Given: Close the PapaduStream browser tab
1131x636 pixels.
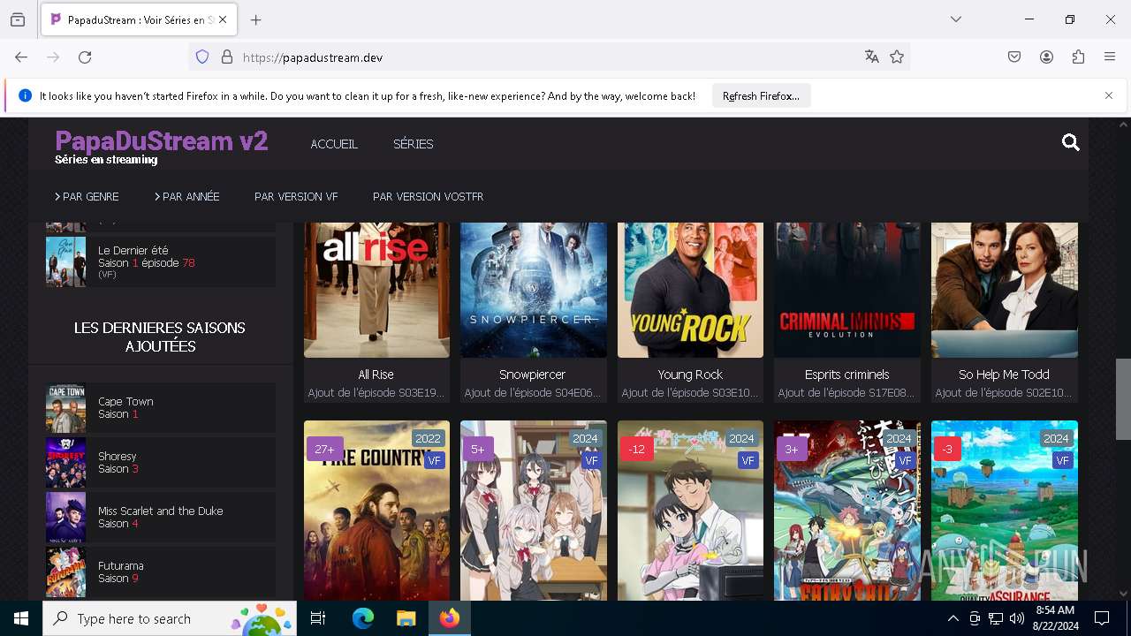Looking at the screenshot, I should tap(223, 19).
